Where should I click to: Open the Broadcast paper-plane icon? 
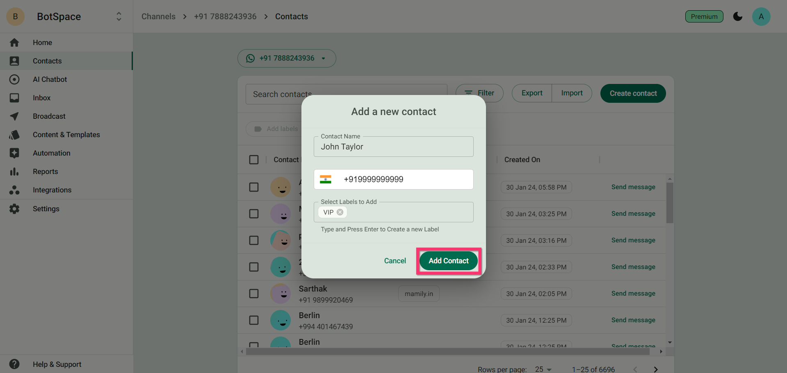14,116
